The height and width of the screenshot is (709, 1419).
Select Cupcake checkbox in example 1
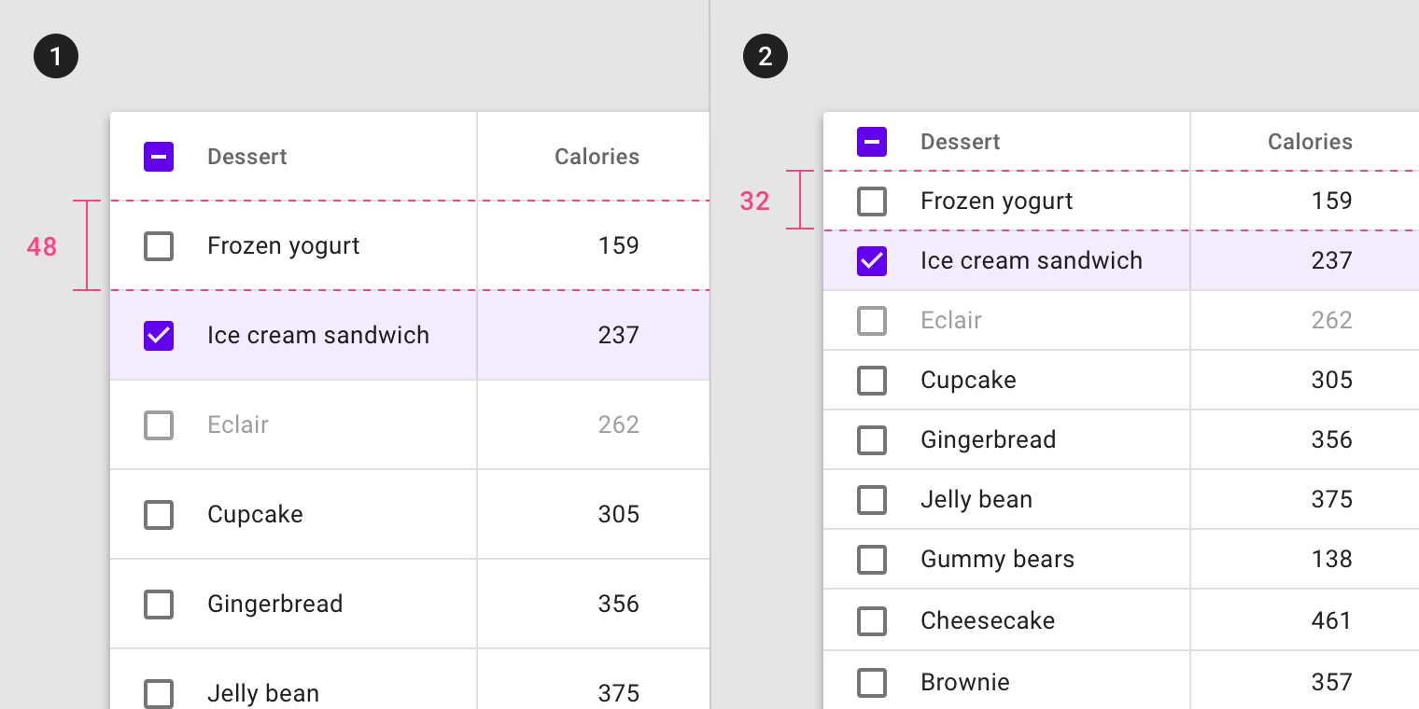pos(159,515)
